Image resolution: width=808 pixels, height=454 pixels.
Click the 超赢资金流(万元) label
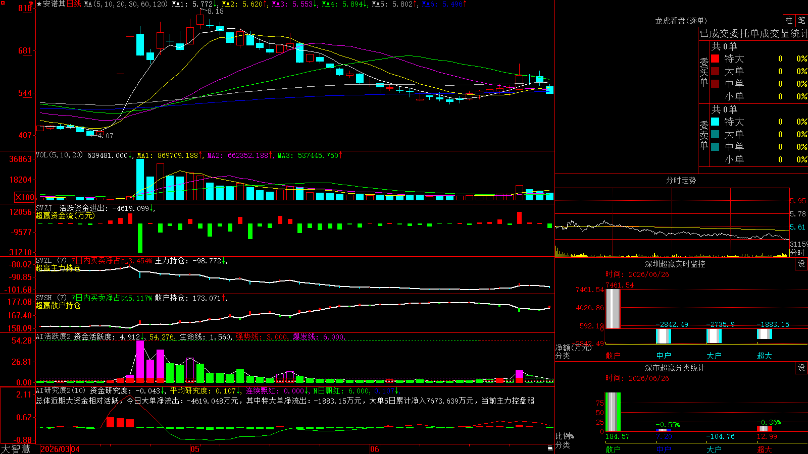(x=65, y=215)
